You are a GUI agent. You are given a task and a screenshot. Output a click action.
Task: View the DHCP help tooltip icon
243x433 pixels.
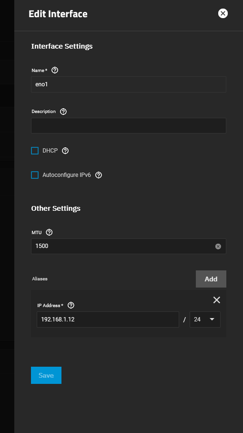click(65, 151)
